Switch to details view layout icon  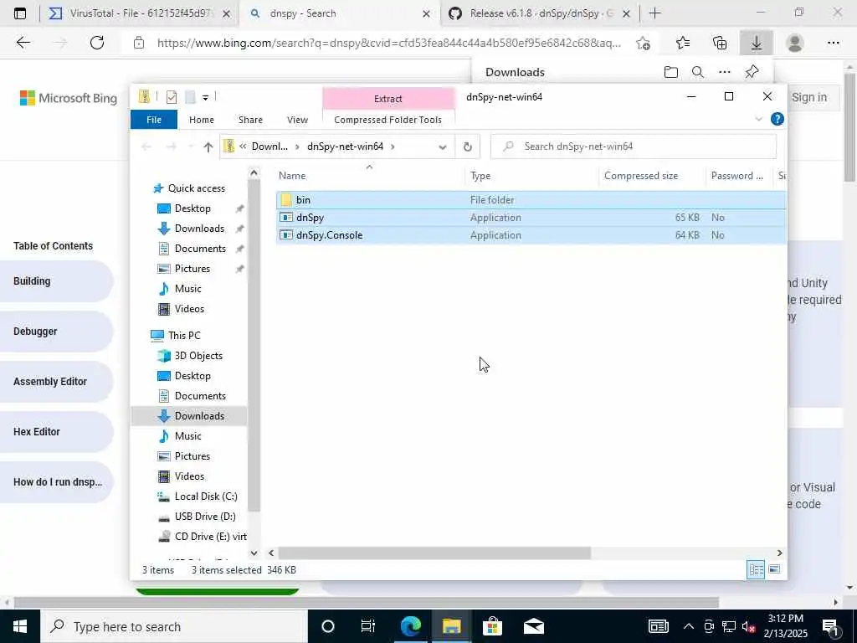756,569
